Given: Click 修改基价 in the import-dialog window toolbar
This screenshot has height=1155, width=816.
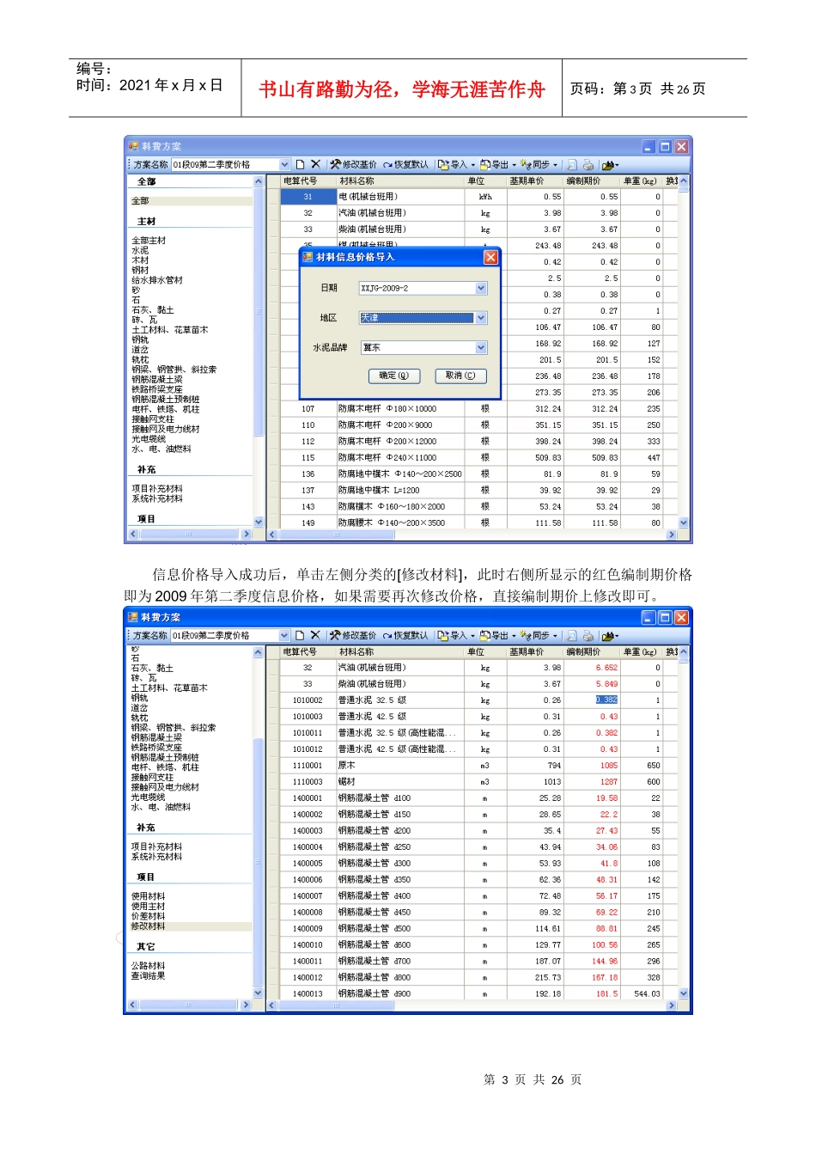Looking at the screenshot, I should [x=353, y=164].
